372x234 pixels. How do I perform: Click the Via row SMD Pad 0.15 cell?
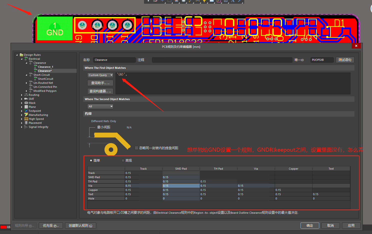181,186
